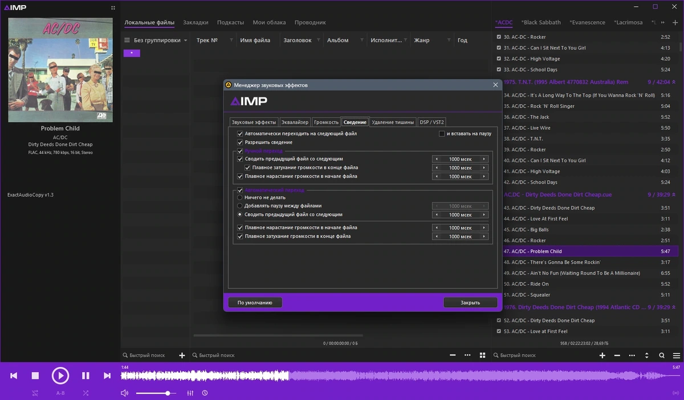The width and height of the screenshot is (684, 400).
Task: Toggle Плавное затухание in Автоматический переход section
Action: pyautogui.click(x=240, y=236)
